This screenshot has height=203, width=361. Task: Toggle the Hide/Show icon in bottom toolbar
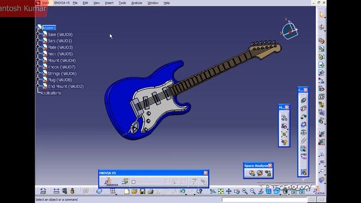tap(294, 191)
